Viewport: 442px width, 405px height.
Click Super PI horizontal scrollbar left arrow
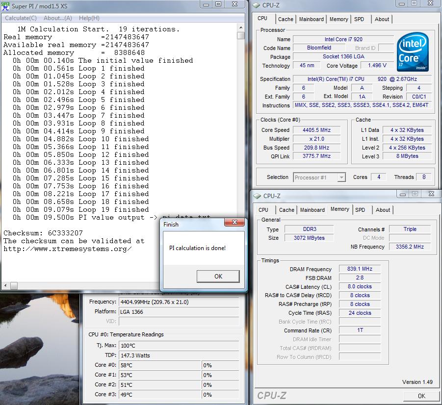pos(5,285)
